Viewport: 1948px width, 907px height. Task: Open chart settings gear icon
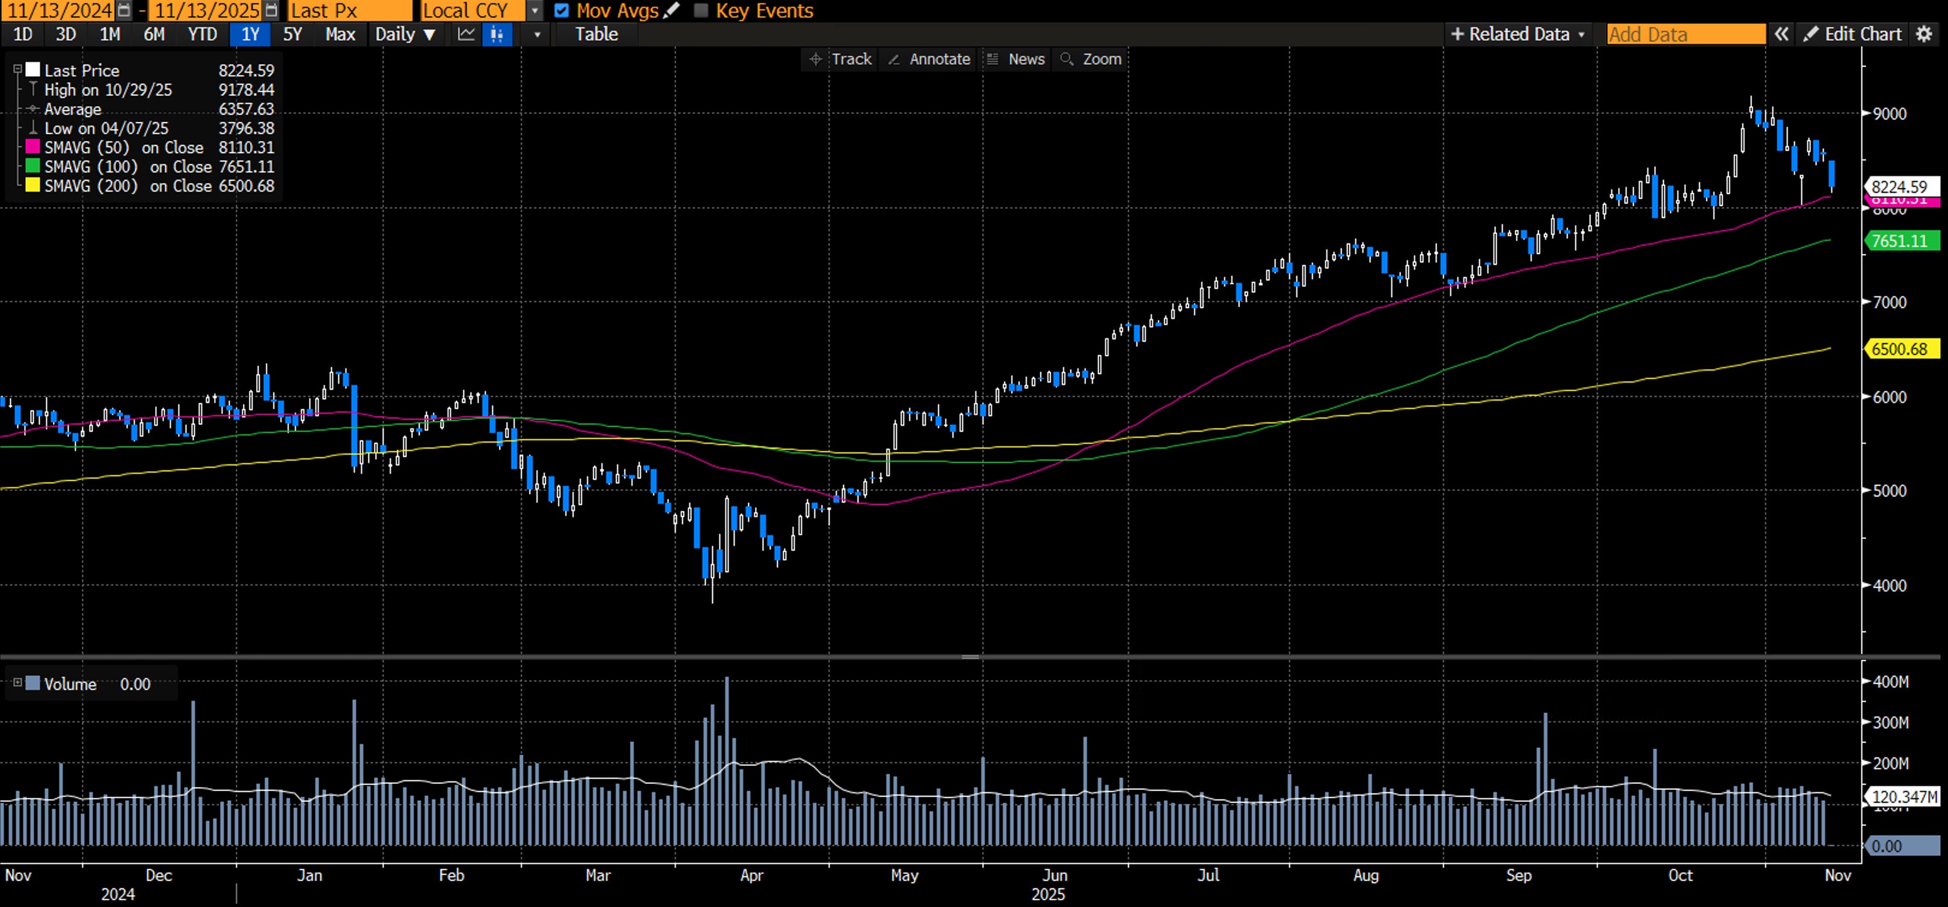[x=1925, y=34]
